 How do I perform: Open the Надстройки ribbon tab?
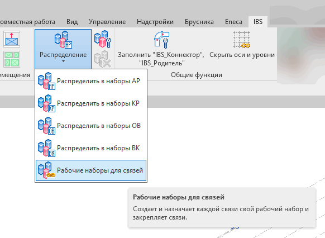click(155, 22)
